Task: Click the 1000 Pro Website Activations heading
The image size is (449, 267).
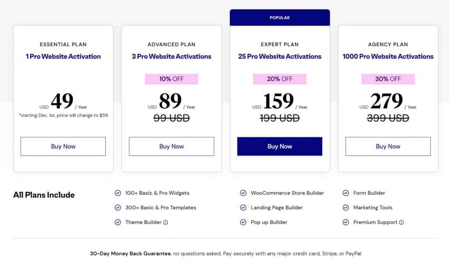Action: pyautogui.click(x=388, y=56)
